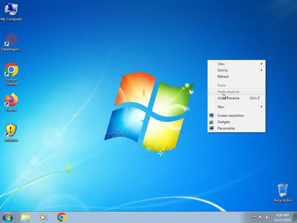This screenshot has height=223, width=297.
Task: Launch Windows Media Player from taskbar
Action: tap(44, 217)
